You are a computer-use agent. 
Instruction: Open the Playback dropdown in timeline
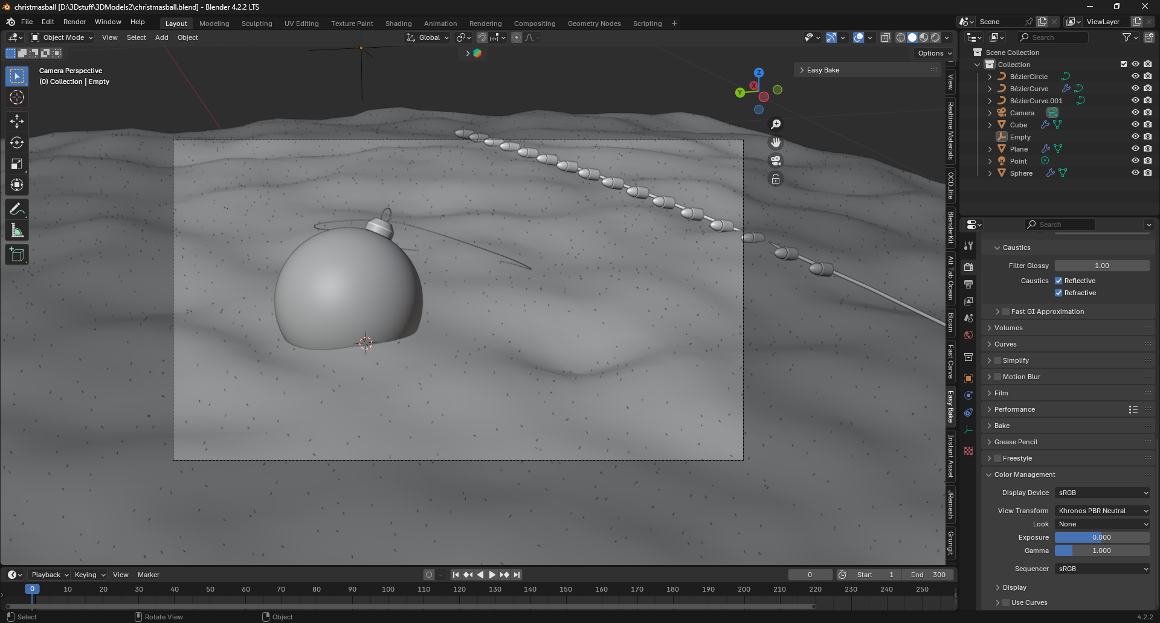click(x=50, y=575)
